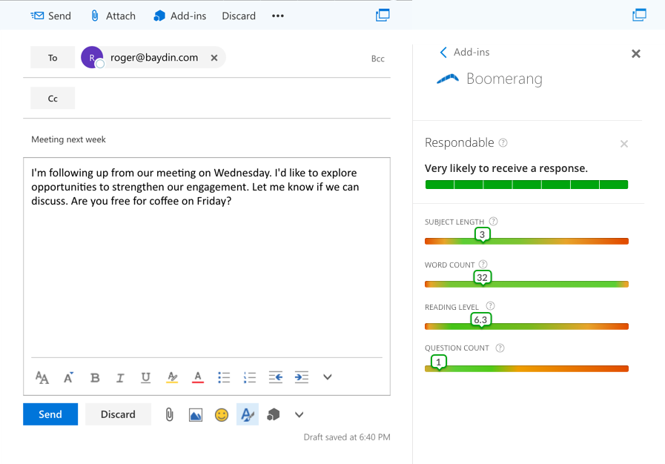665x464 pixels.
Task: Click the blue Send button
Action: point(50,414)
